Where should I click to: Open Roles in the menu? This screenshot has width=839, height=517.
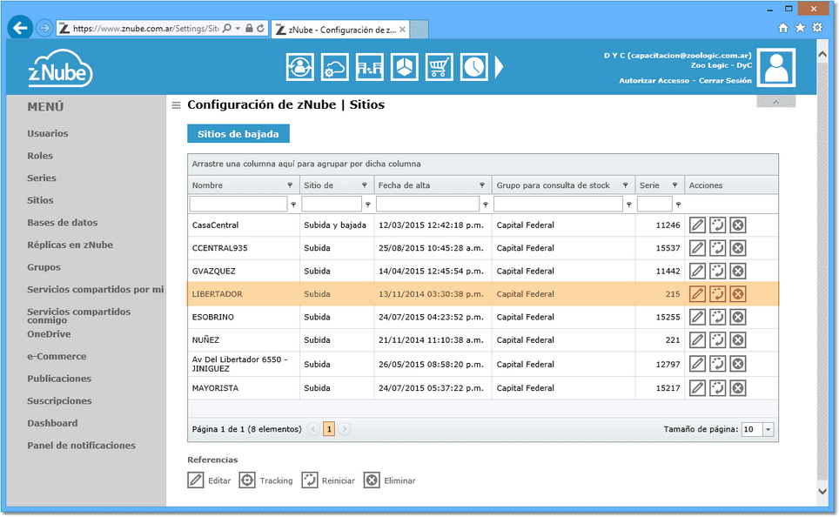(40, 156)
